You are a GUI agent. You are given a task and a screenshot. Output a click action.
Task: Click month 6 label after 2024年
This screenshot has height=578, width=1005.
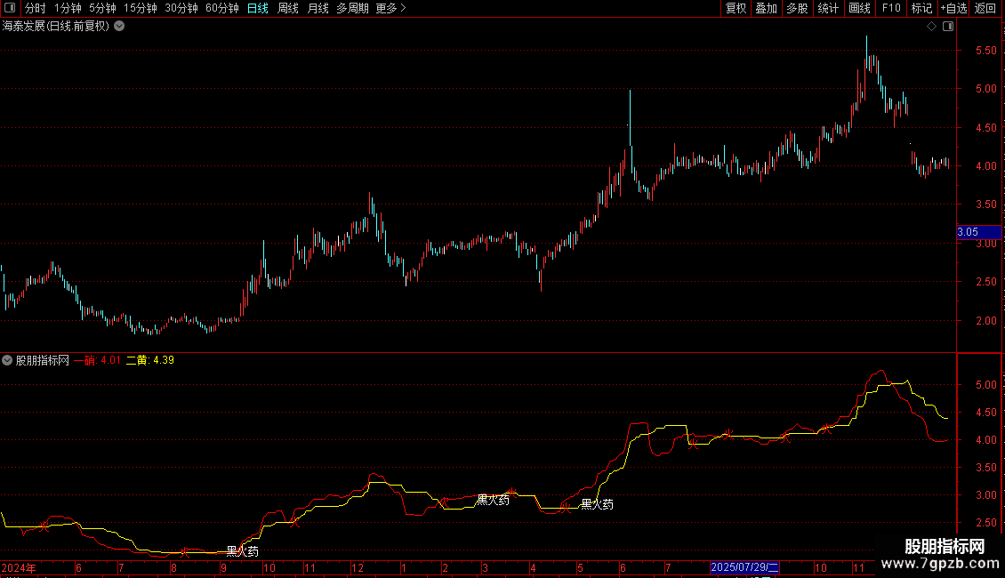[78, 567]
